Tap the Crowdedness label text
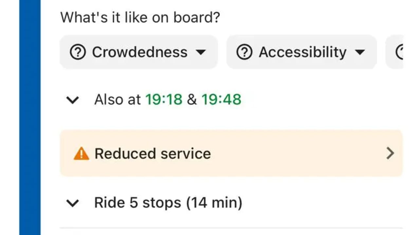The width and height of the screenshot is (419, 235). click(x=139, y=52)
